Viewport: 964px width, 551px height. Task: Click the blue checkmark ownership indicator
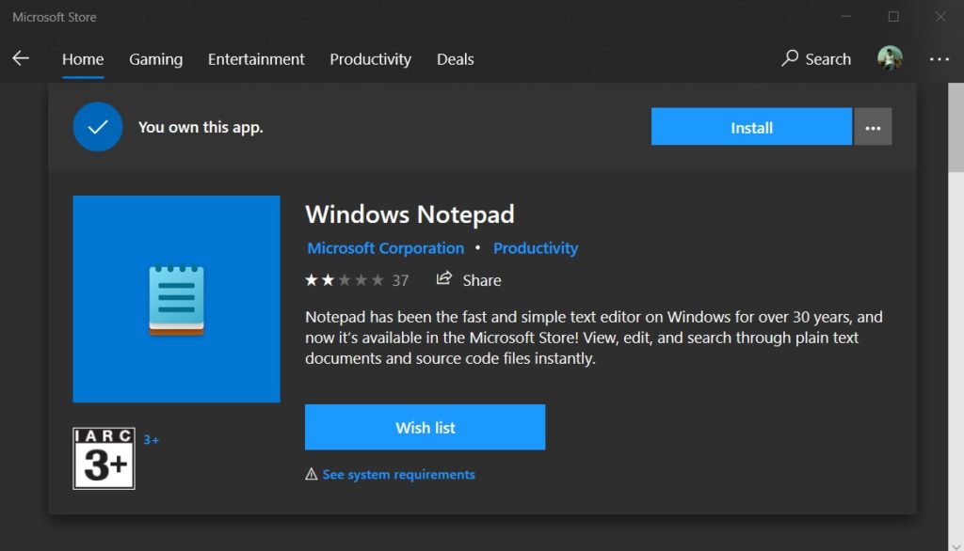(98, 127)
